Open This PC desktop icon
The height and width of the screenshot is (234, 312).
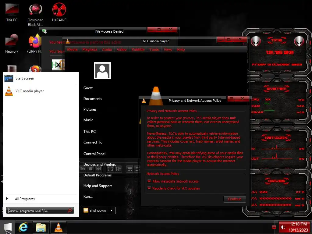(x=12, y=12)
